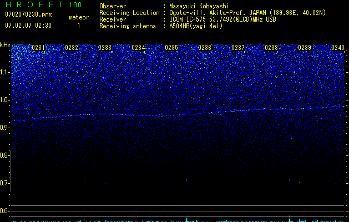Click the date stamp 07.02.07 02:30
This screenshot has width=349, height=222.
28,26
